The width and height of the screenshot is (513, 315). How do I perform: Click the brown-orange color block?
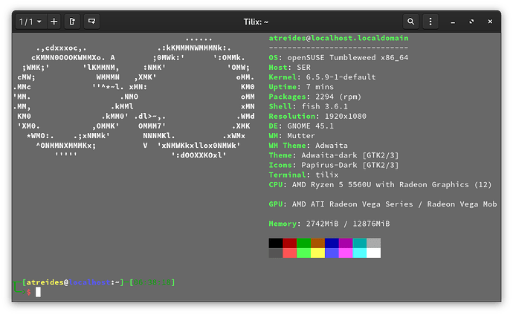pos(317,243)
